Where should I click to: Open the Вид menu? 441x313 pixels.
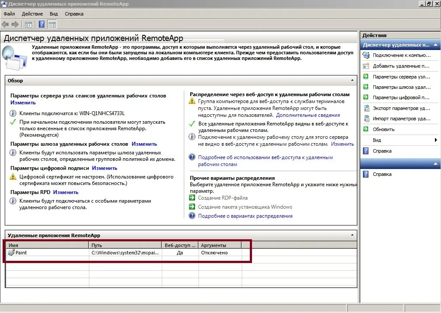pyautogui.click(x=54, y=14)
